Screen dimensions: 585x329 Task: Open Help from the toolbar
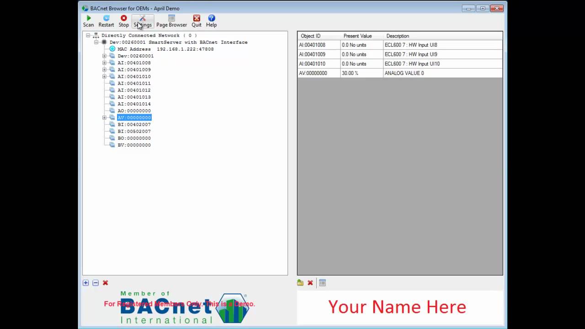(x=211, y=21)
